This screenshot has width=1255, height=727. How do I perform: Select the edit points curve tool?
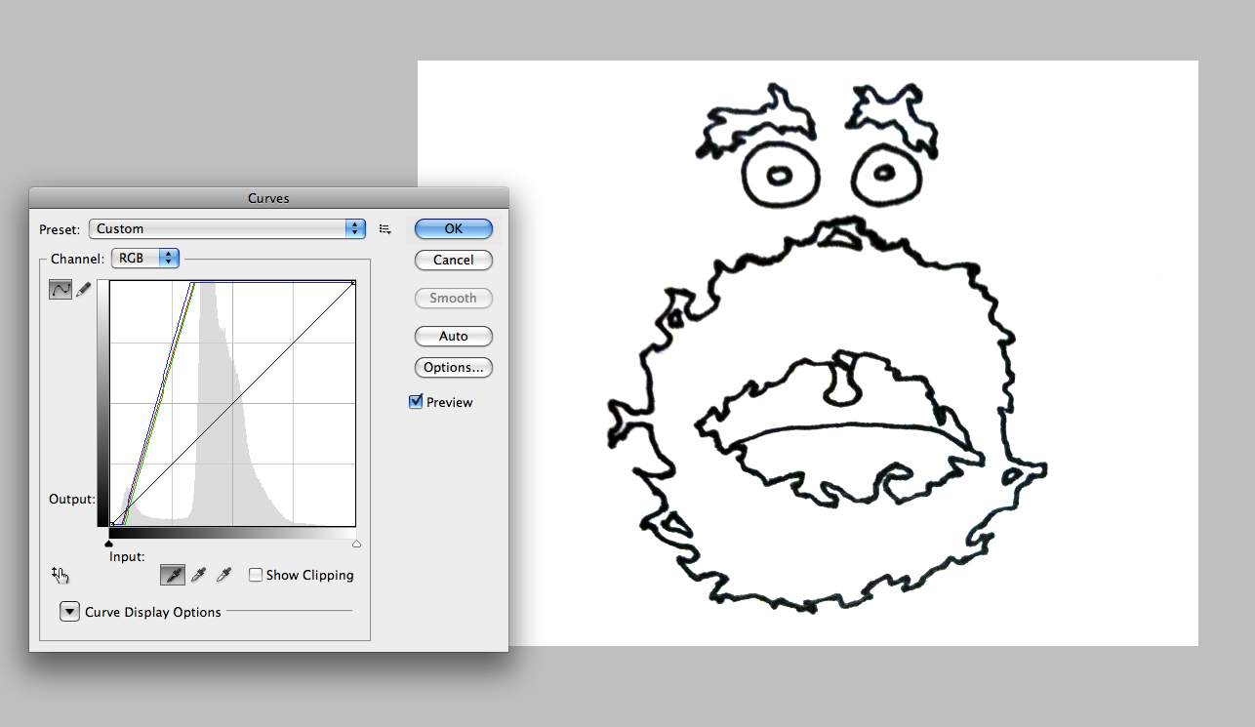[x=61, y=290]
